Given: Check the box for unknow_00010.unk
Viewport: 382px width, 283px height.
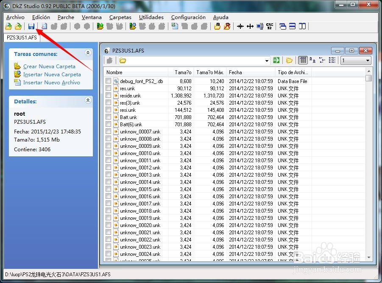Looking at the screenshot, I should pyautogui.click(x=109, y=153).
